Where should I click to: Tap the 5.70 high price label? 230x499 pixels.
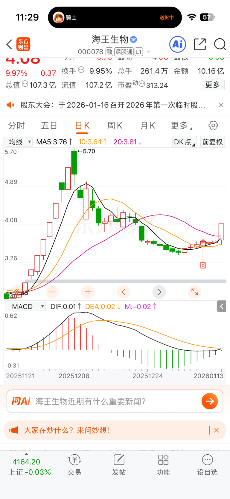[89, 151]
